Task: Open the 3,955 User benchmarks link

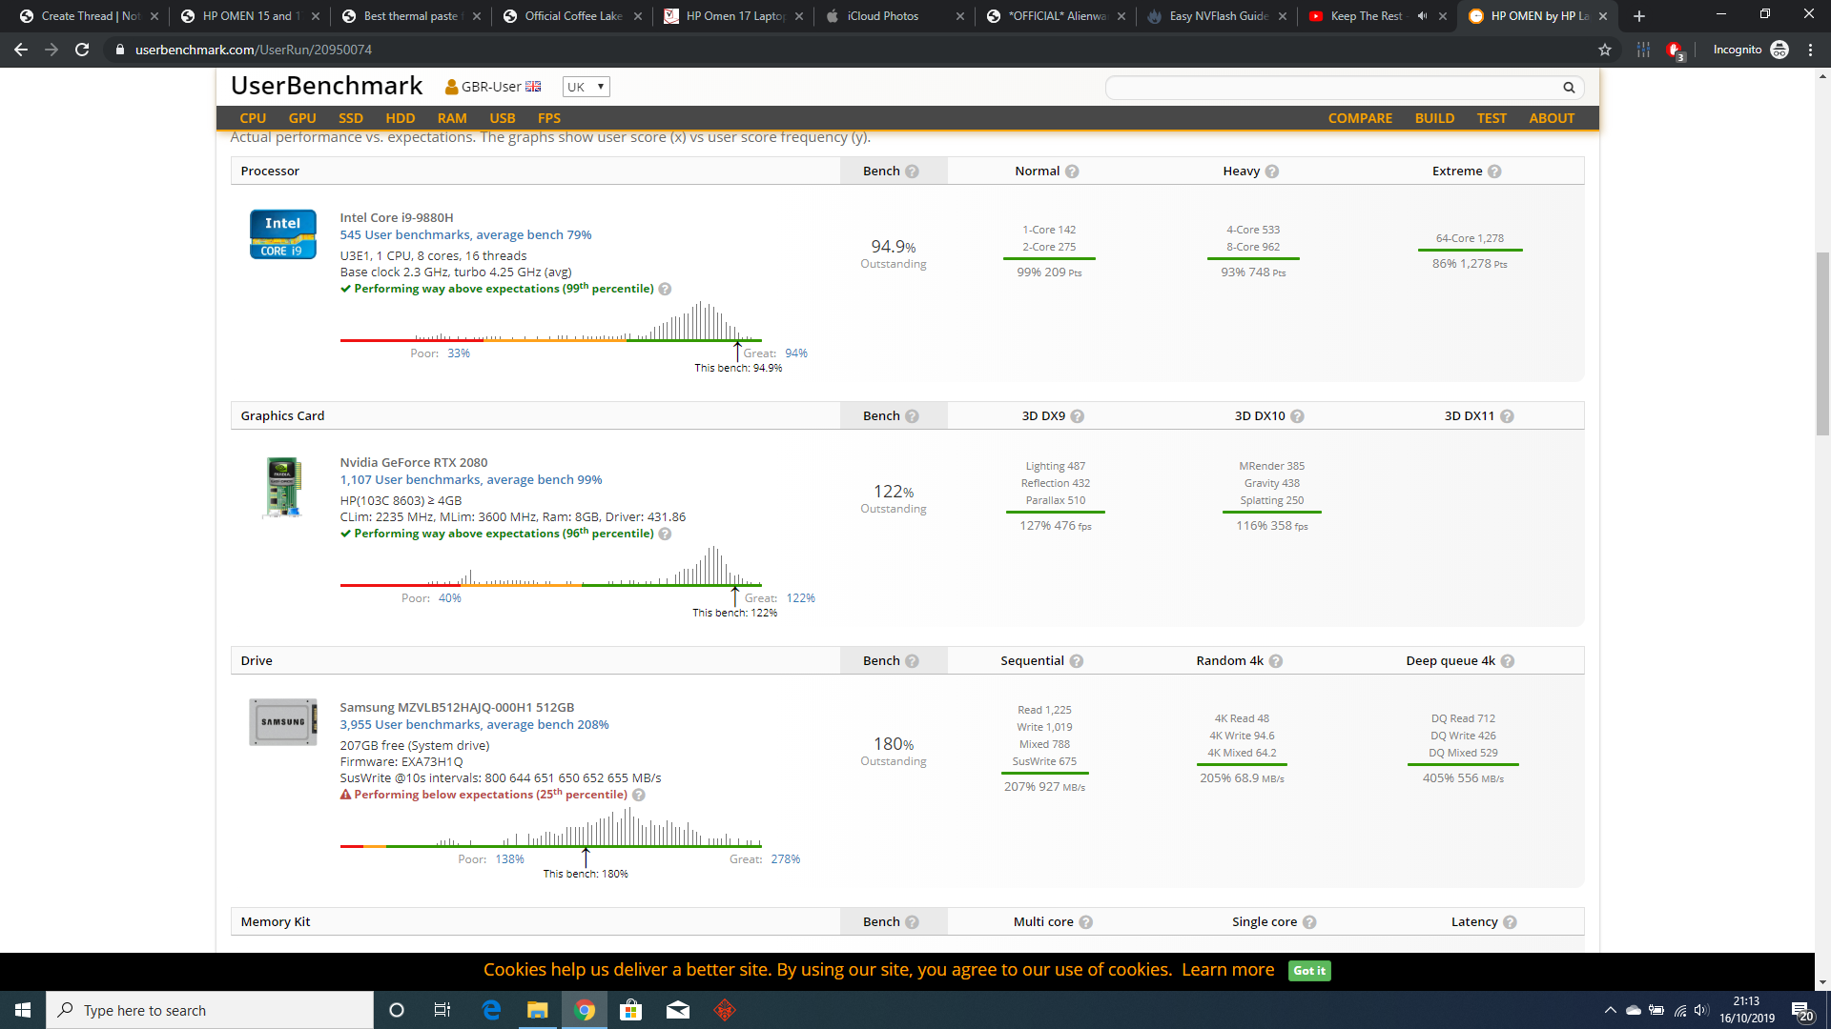Action: point(474,725)
